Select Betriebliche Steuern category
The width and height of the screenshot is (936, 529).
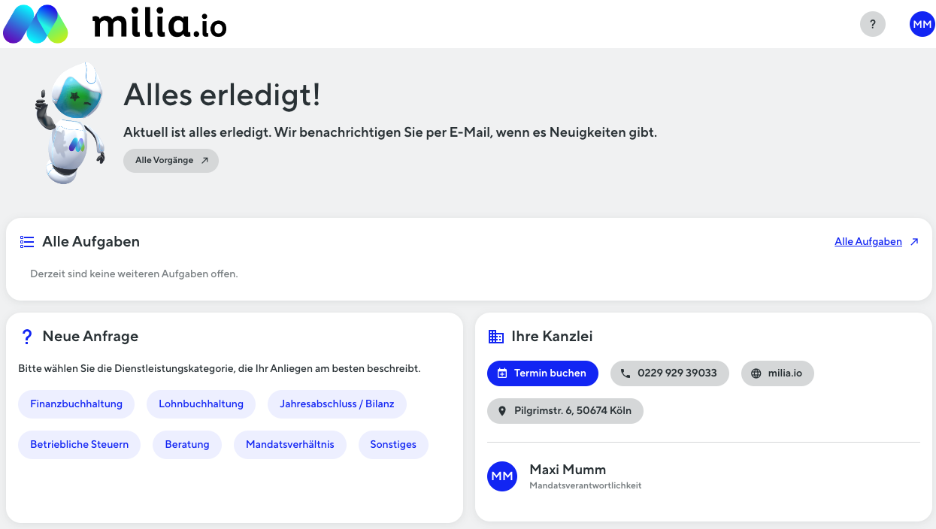point(79,445)
